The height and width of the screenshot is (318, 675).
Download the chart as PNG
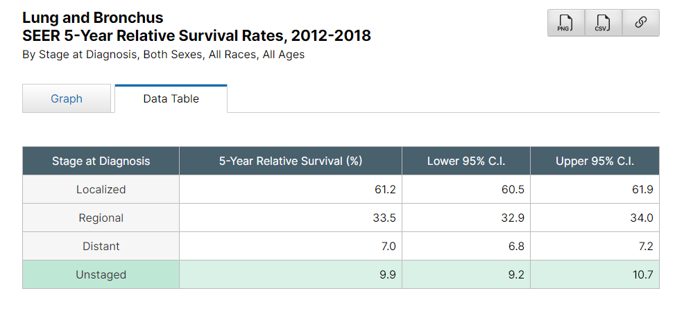point(565,24)
